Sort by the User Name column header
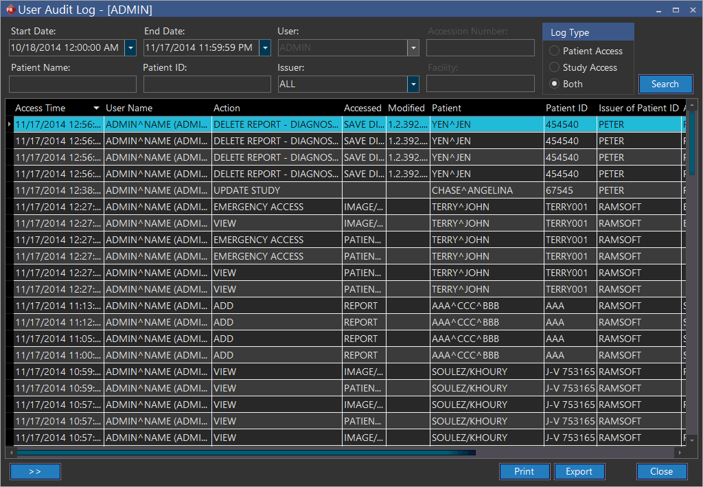The width and height of the screenshot is (703, 487). pos(129,108)
